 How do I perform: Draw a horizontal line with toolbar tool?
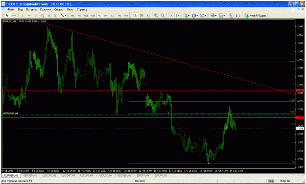point(29,16)
